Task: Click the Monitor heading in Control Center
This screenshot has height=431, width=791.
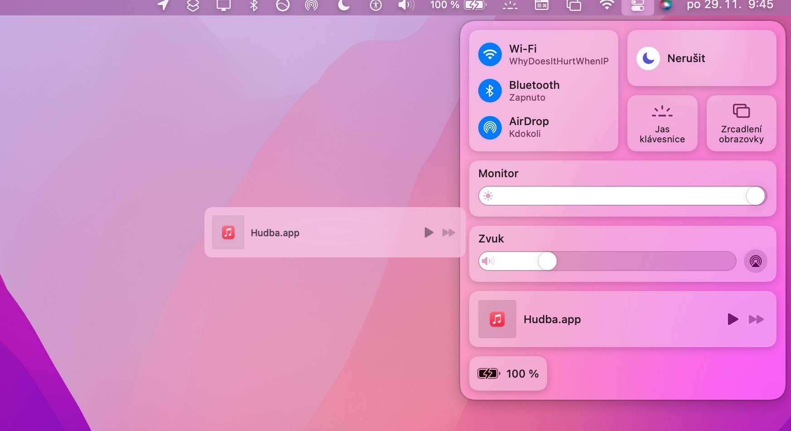Action: [498, 174]
